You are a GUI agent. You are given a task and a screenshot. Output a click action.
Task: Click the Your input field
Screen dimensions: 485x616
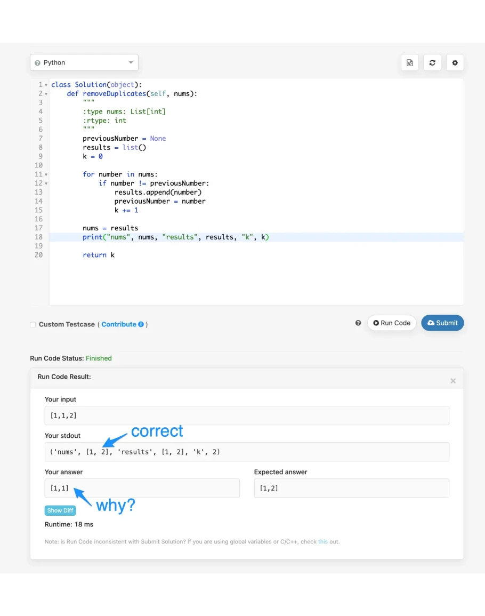point(247,415)
